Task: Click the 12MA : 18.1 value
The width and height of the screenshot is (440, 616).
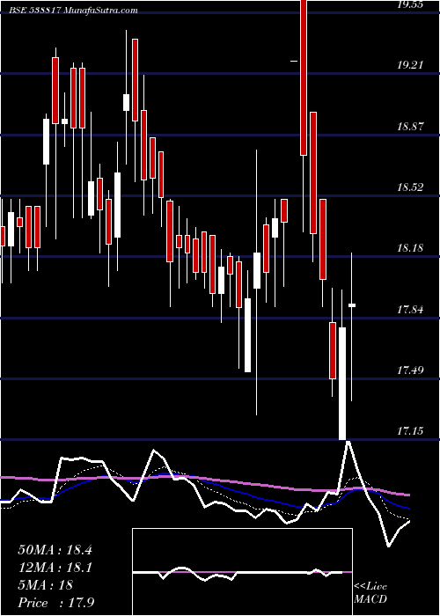Action: tap(55, 568)
